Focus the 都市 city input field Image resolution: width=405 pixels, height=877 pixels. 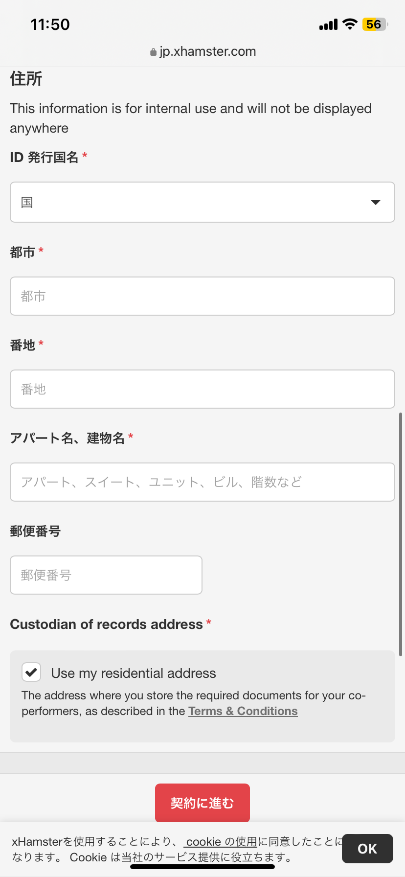(x=202, y=296)
